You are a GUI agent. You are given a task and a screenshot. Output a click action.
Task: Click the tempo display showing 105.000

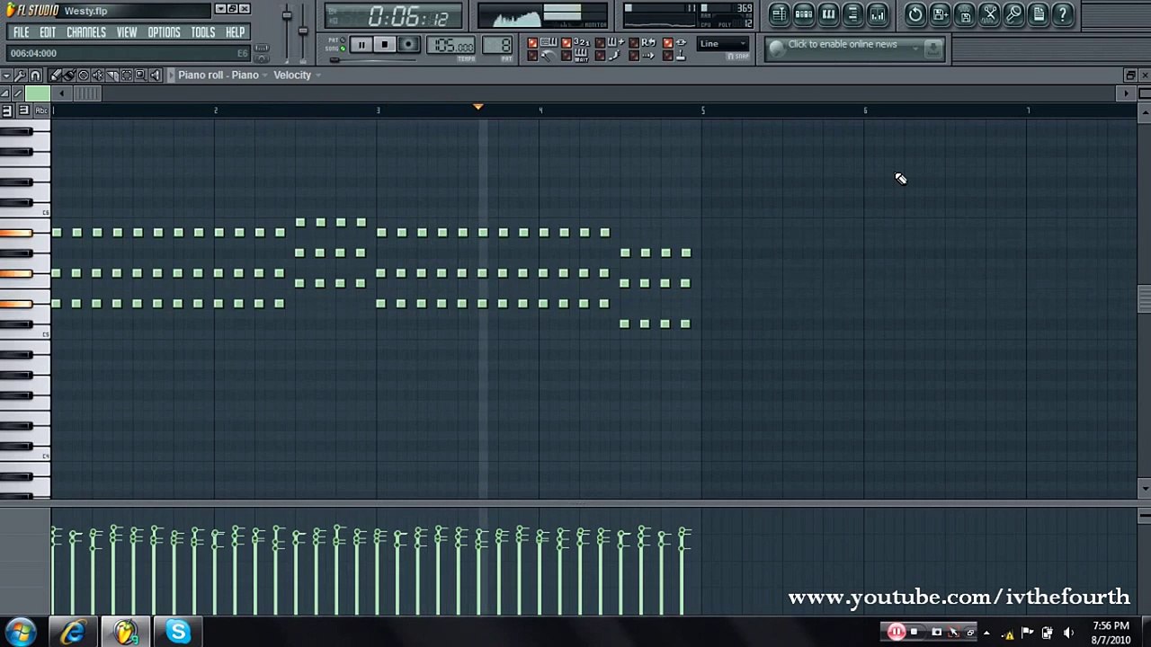(x=452, y=46)
